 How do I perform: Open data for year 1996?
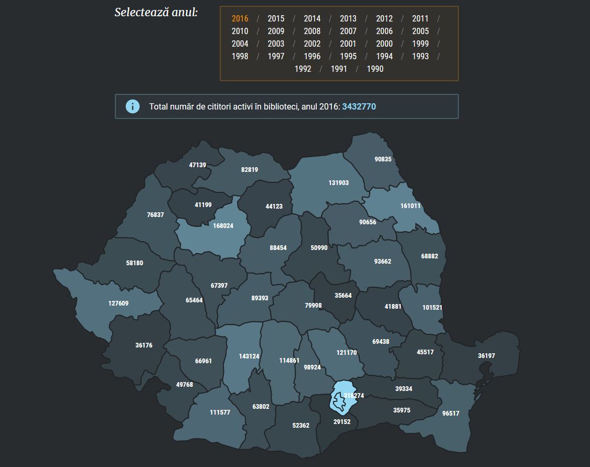click(312, 56)
